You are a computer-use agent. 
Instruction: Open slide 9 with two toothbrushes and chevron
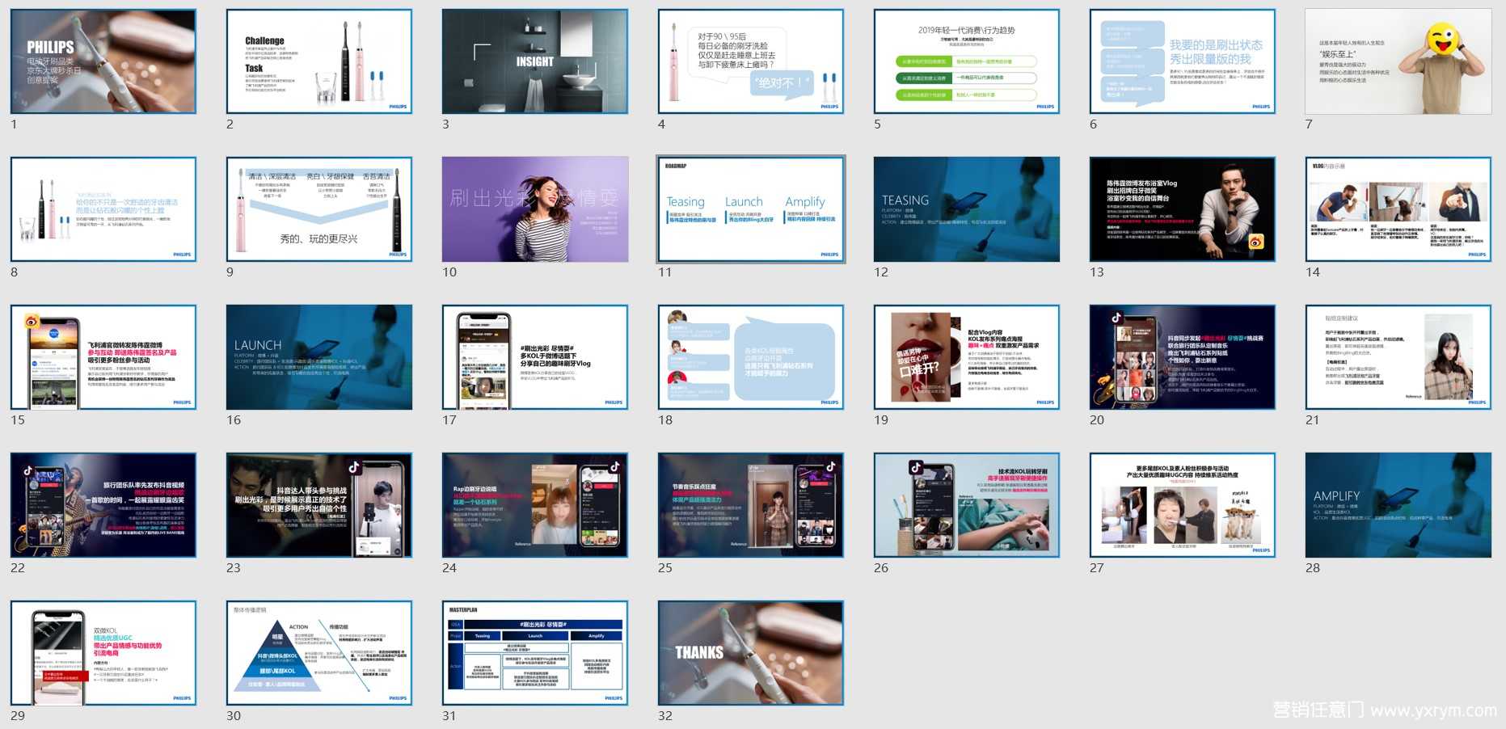tap(319, 209)
